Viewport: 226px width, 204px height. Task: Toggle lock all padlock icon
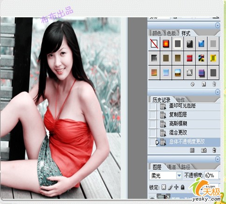point(183,187)
